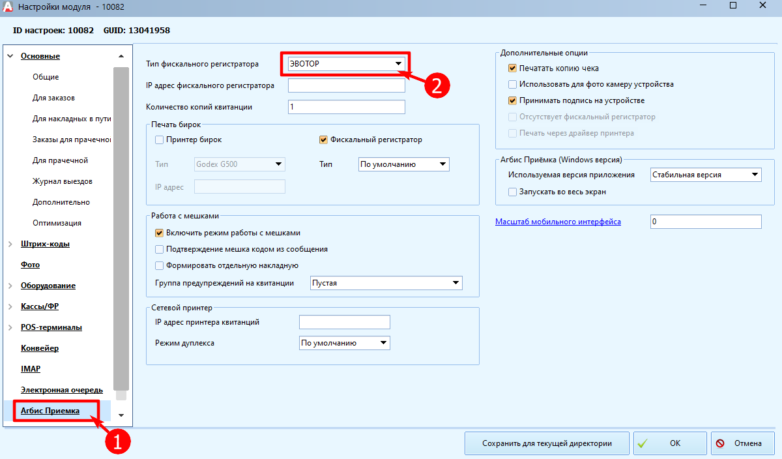Select Заказы для прачечной tree item
782x459 pixels.
tap(72, 140)
